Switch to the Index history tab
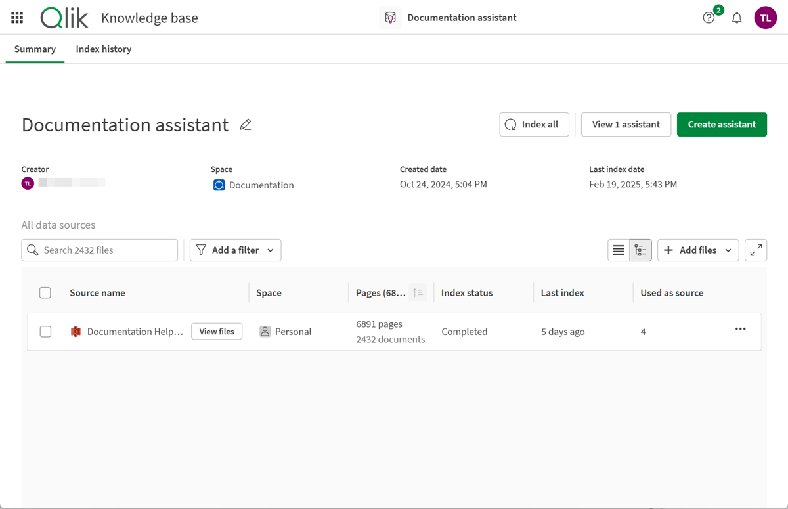Screen dimensions: 788x509 (103, 49)
